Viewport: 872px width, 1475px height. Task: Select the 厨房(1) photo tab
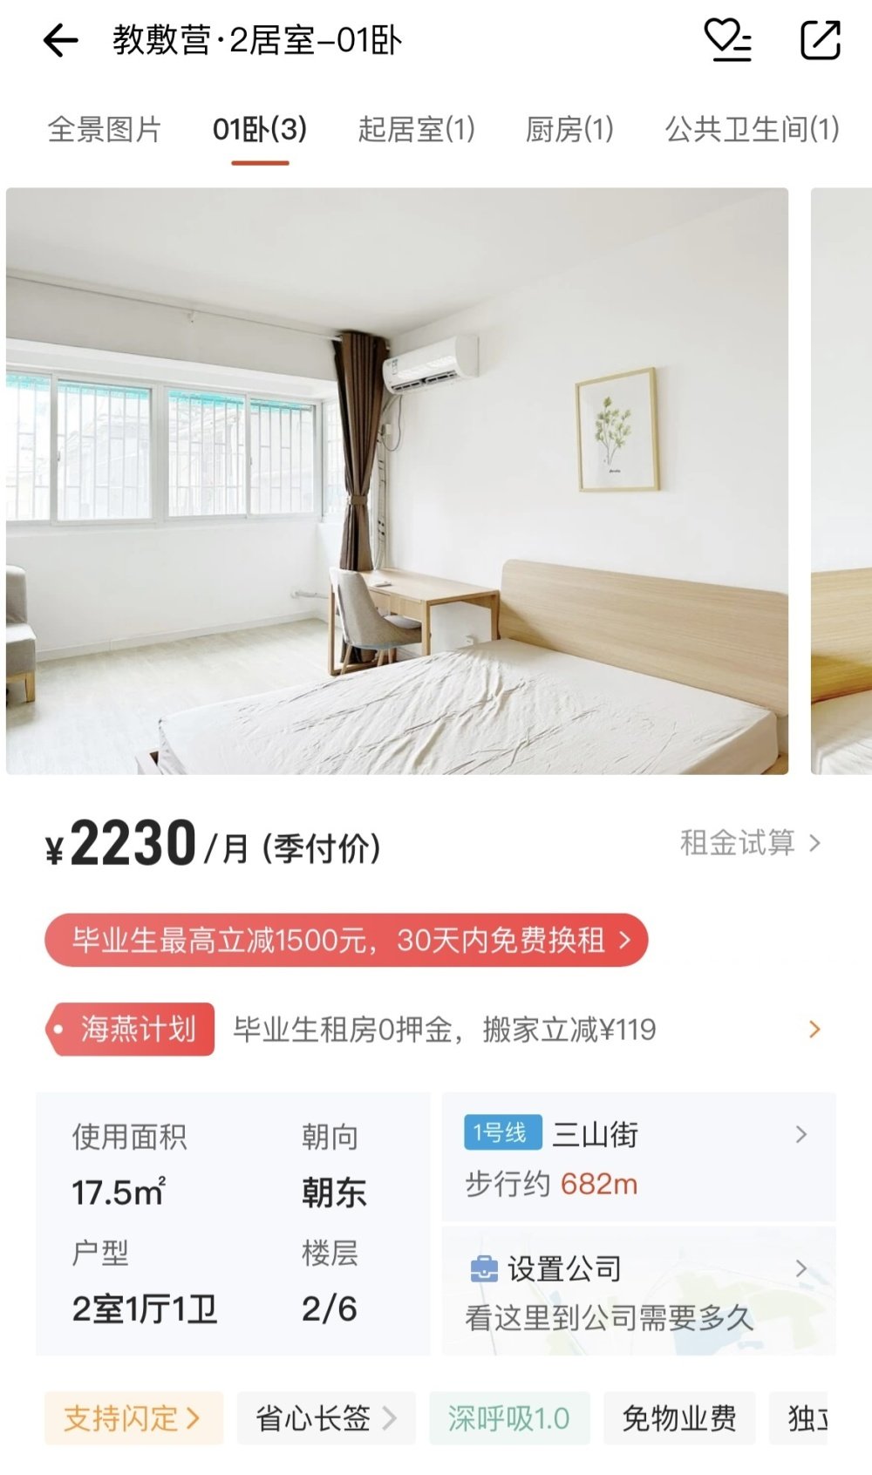(569, 130)
